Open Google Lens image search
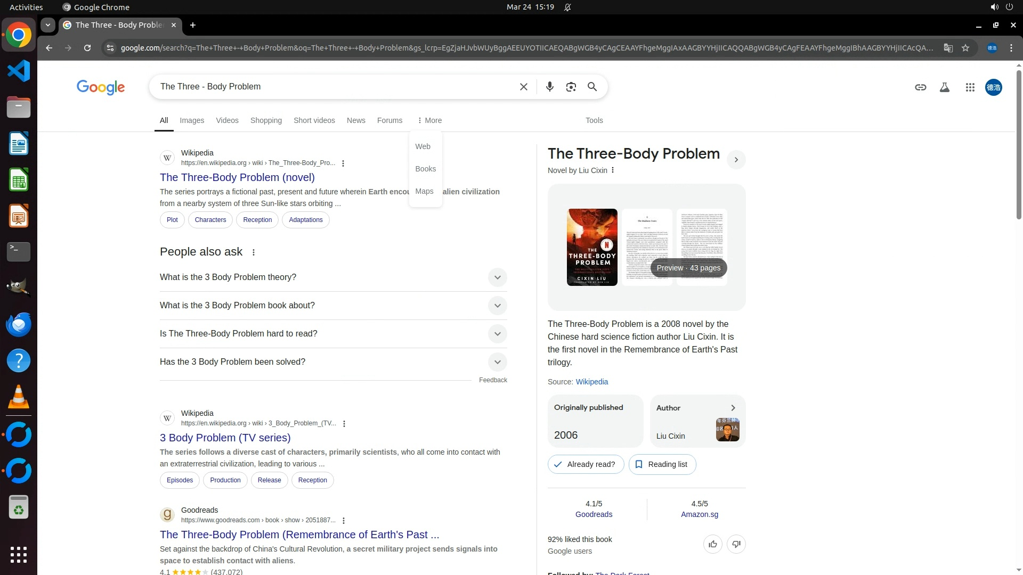 coord(571,87)
